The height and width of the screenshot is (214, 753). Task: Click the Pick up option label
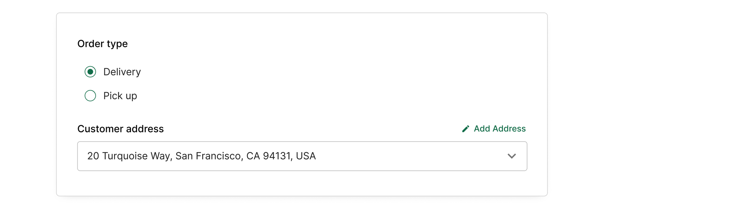pos(120,96)
